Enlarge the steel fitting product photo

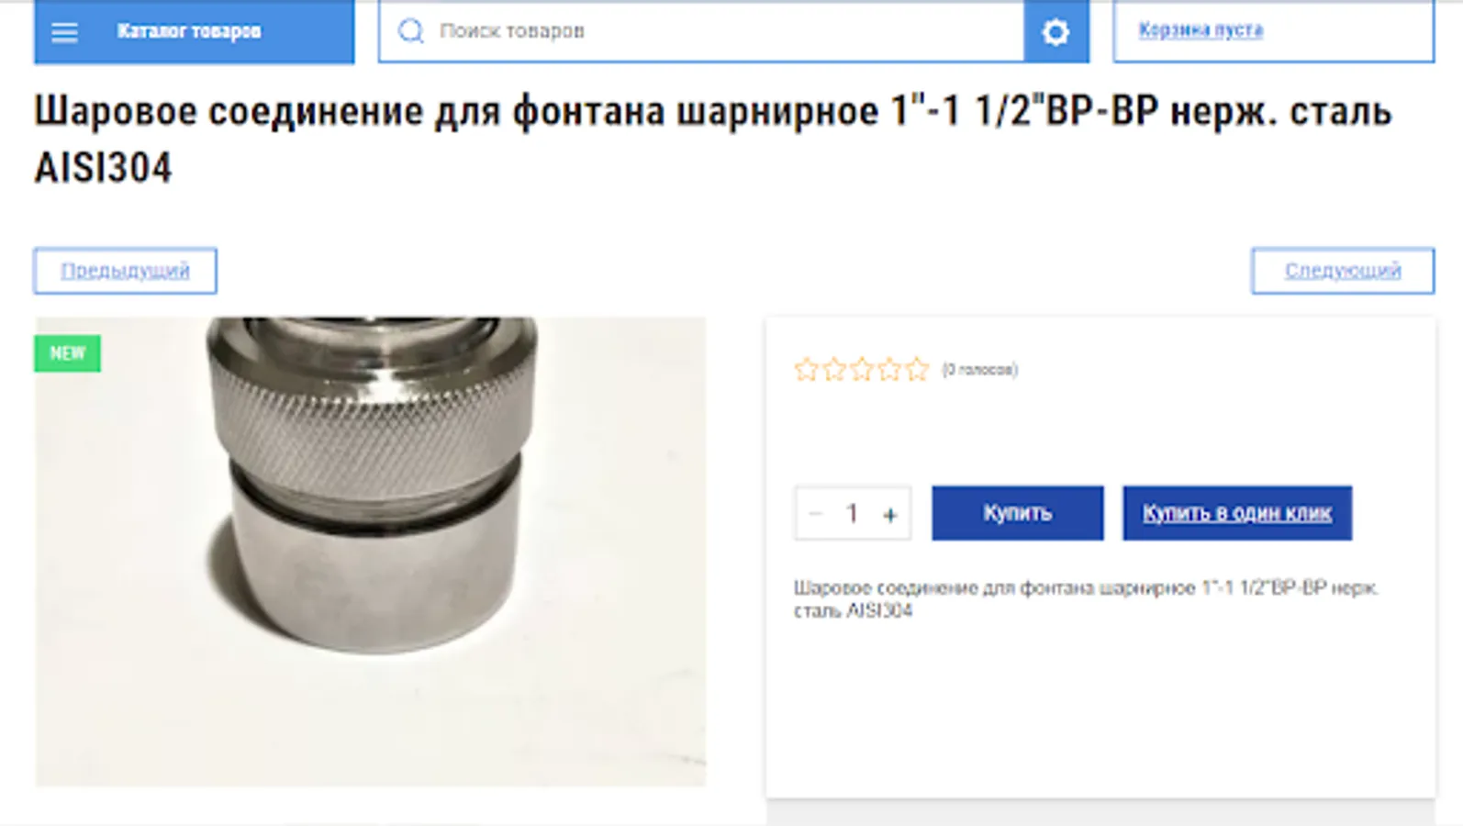(371, 552)
